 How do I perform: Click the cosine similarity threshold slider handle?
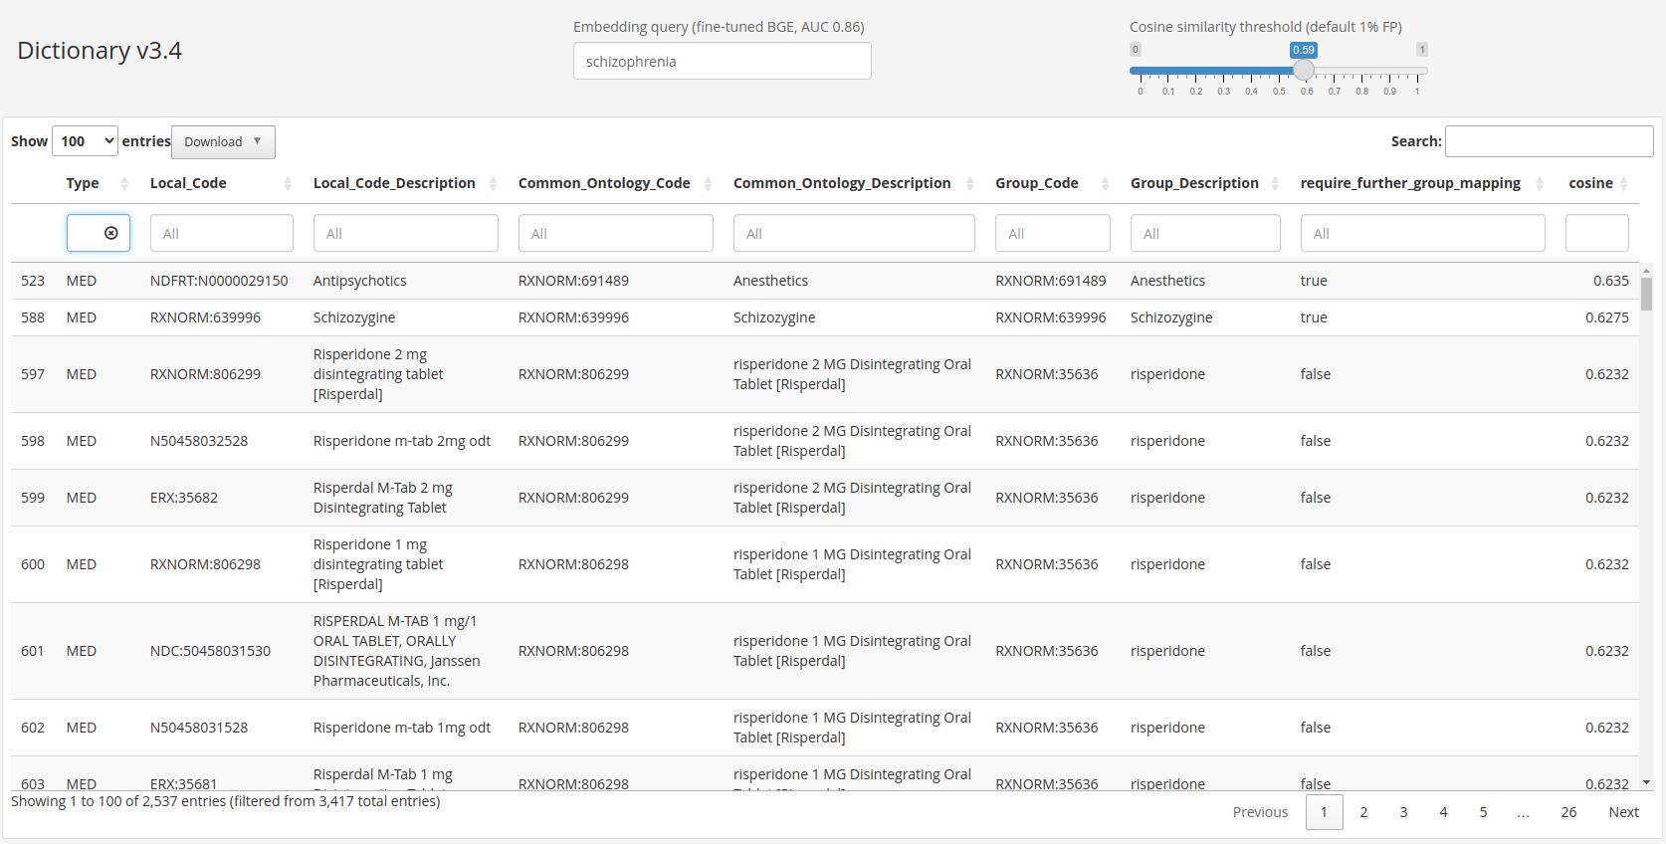pos(1303,70)
